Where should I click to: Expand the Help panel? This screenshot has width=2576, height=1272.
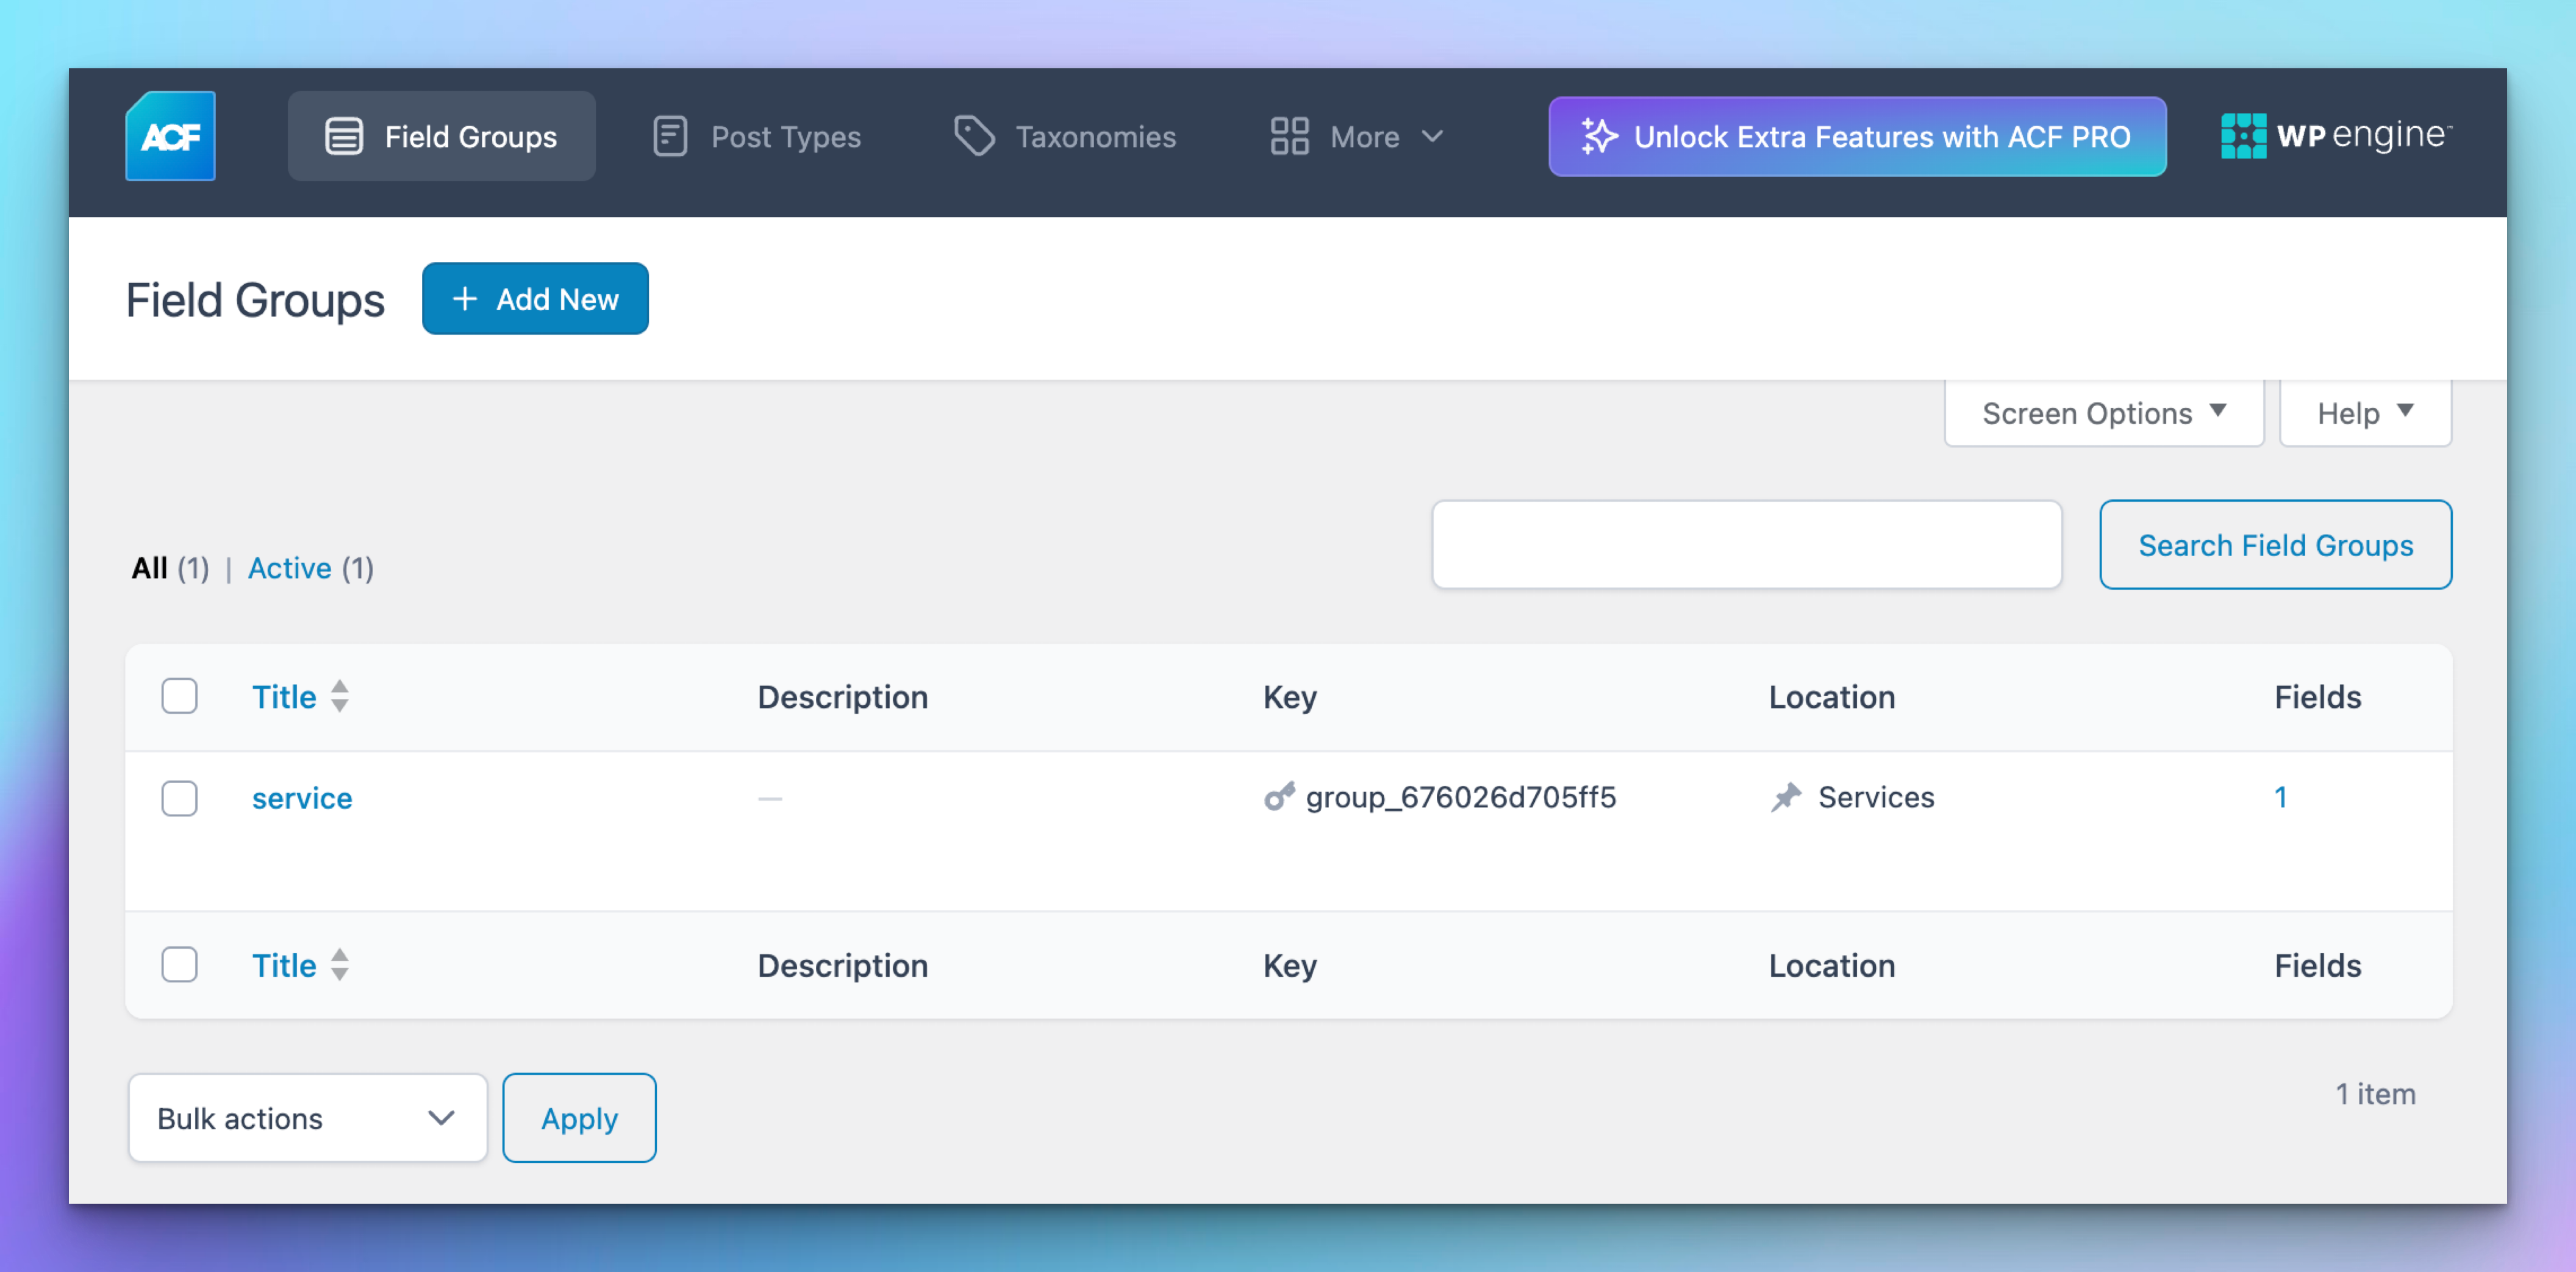(2365, 413)
